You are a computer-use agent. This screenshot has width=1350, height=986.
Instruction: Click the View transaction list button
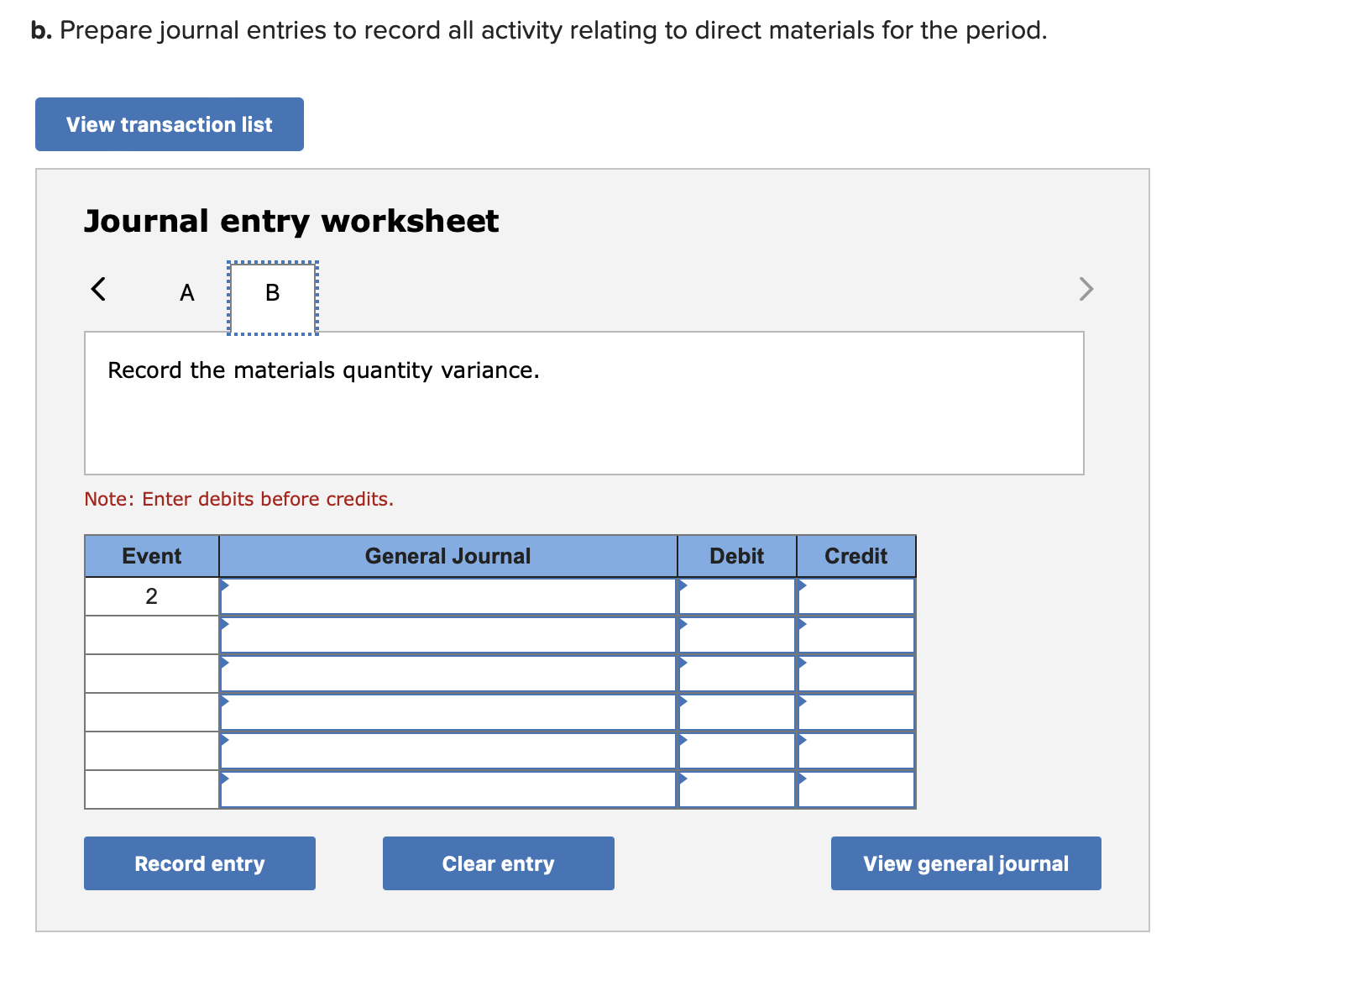tap(169, 123)
